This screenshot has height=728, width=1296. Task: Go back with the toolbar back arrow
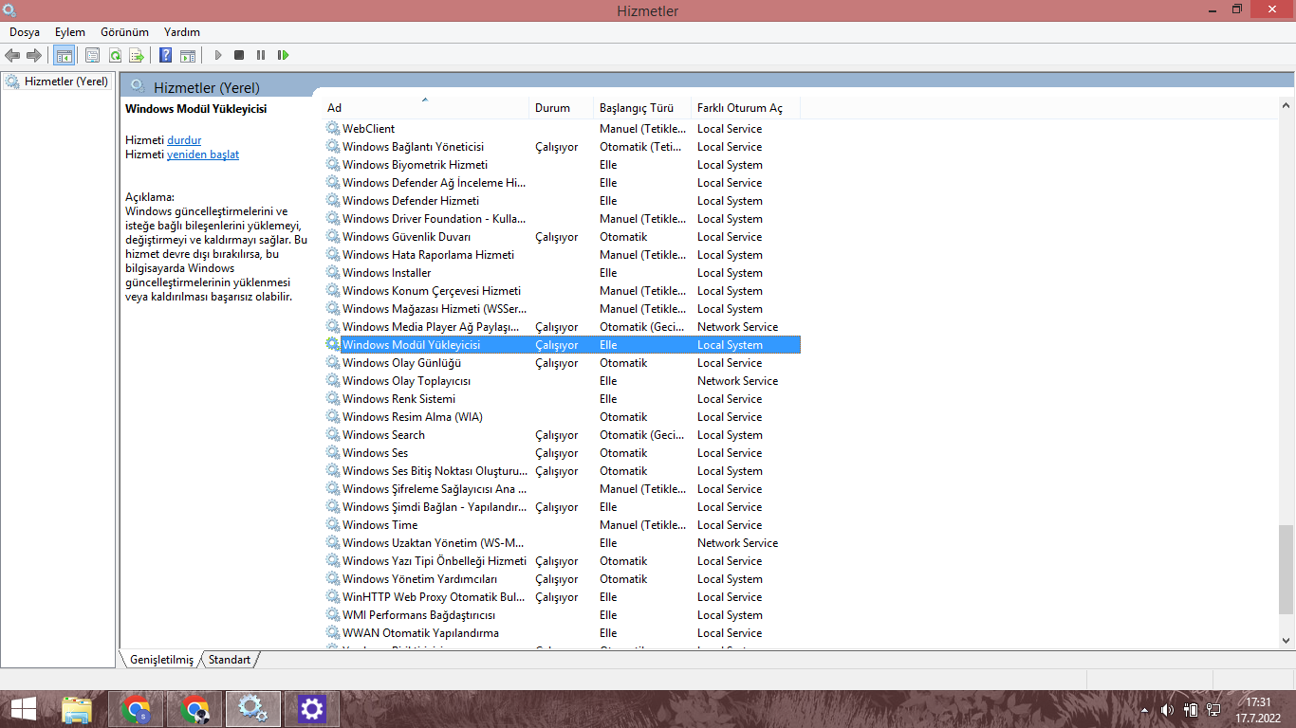12,55
